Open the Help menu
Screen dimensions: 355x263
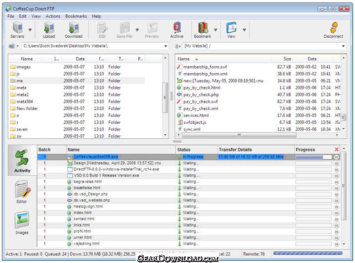(97, 16)
